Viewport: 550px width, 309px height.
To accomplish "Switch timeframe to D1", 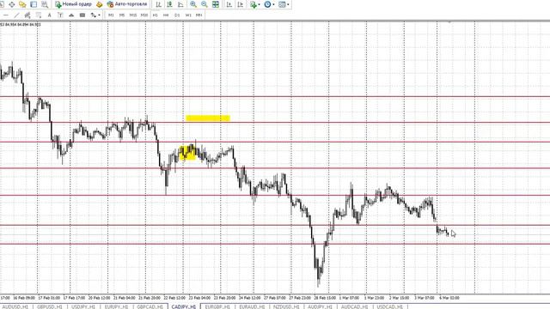I will point(177,15).
